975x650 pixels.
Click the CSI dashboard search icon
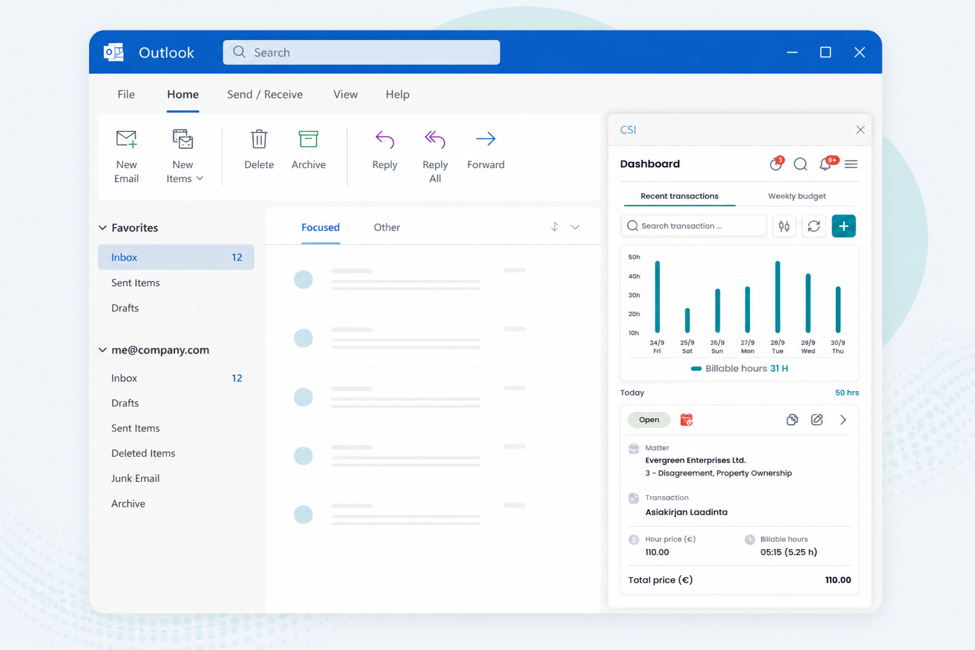(800, 164)
